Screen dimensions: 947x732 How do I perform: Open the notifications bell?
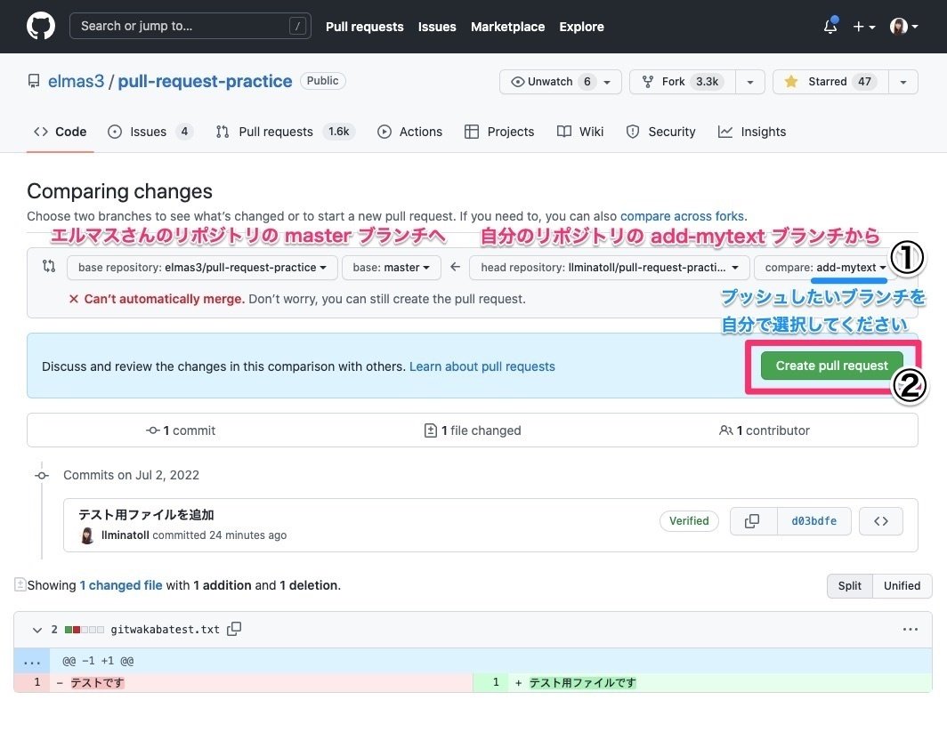coord(830,26)
